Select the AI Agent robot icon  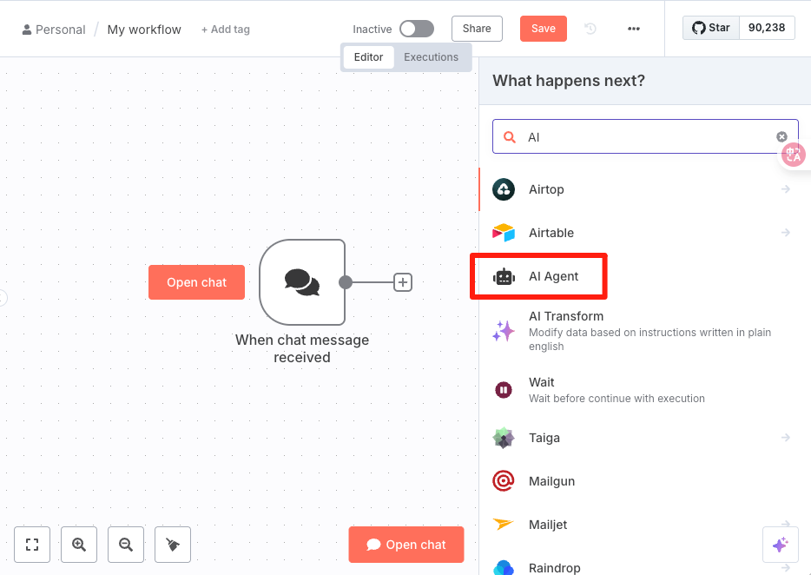[x=504, y=277]
